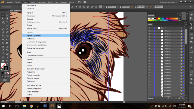
Task: Choose the Direct Selection tool
Action: [x=7, y=15]
